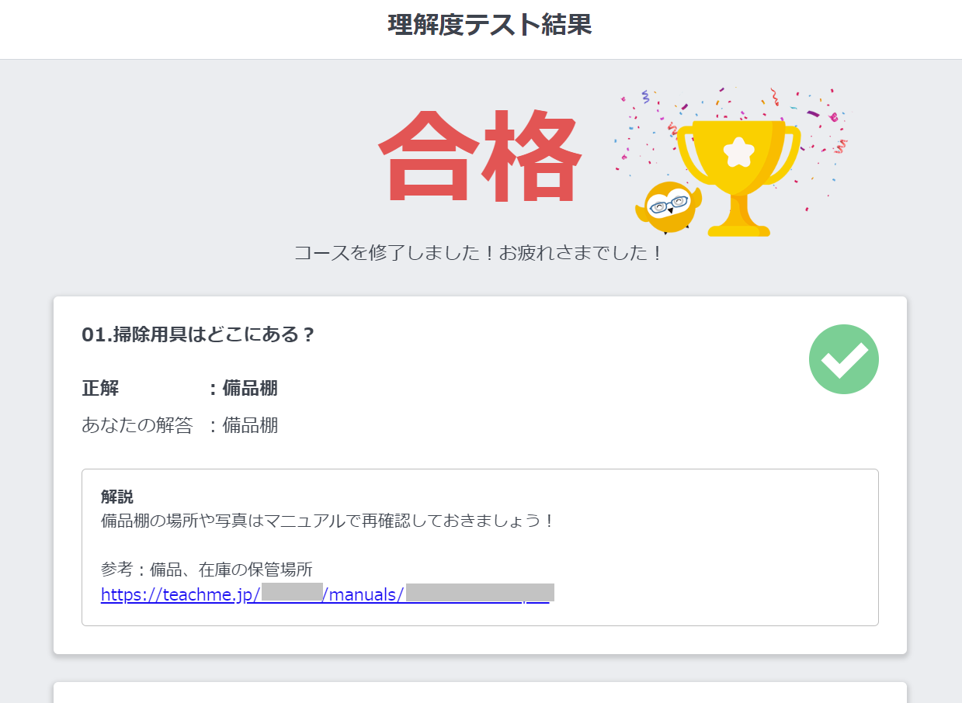This screenshot has width=962, height=703.
Task: Click the 理解度テスト結果 page title
Action: (489, 26)
